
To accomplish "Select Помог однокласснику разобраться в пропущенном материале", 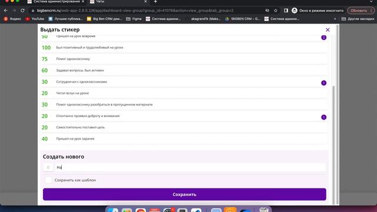I will (184, 105).
